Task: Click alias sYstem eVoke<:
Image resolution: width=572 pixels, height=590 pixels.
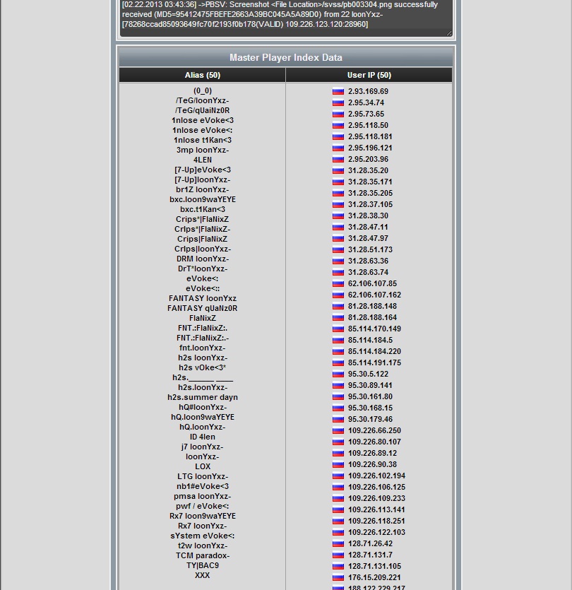Action: [203, 536]
